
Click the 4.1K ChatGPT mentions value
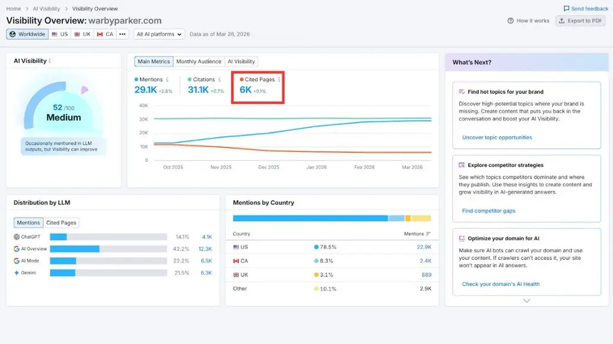207,236
